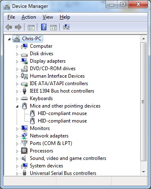Click the Human Interface Devices icon
The height and width of the screenshot is (189, 151).
(x=24, y=76)
